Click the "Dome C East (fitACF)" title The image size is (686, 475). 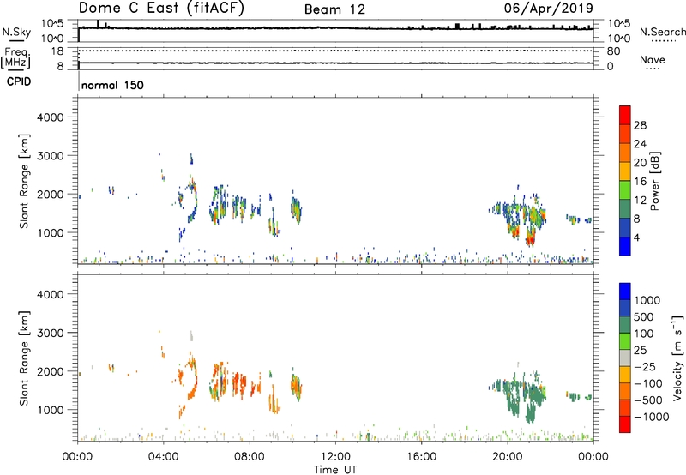click(161, 9)
